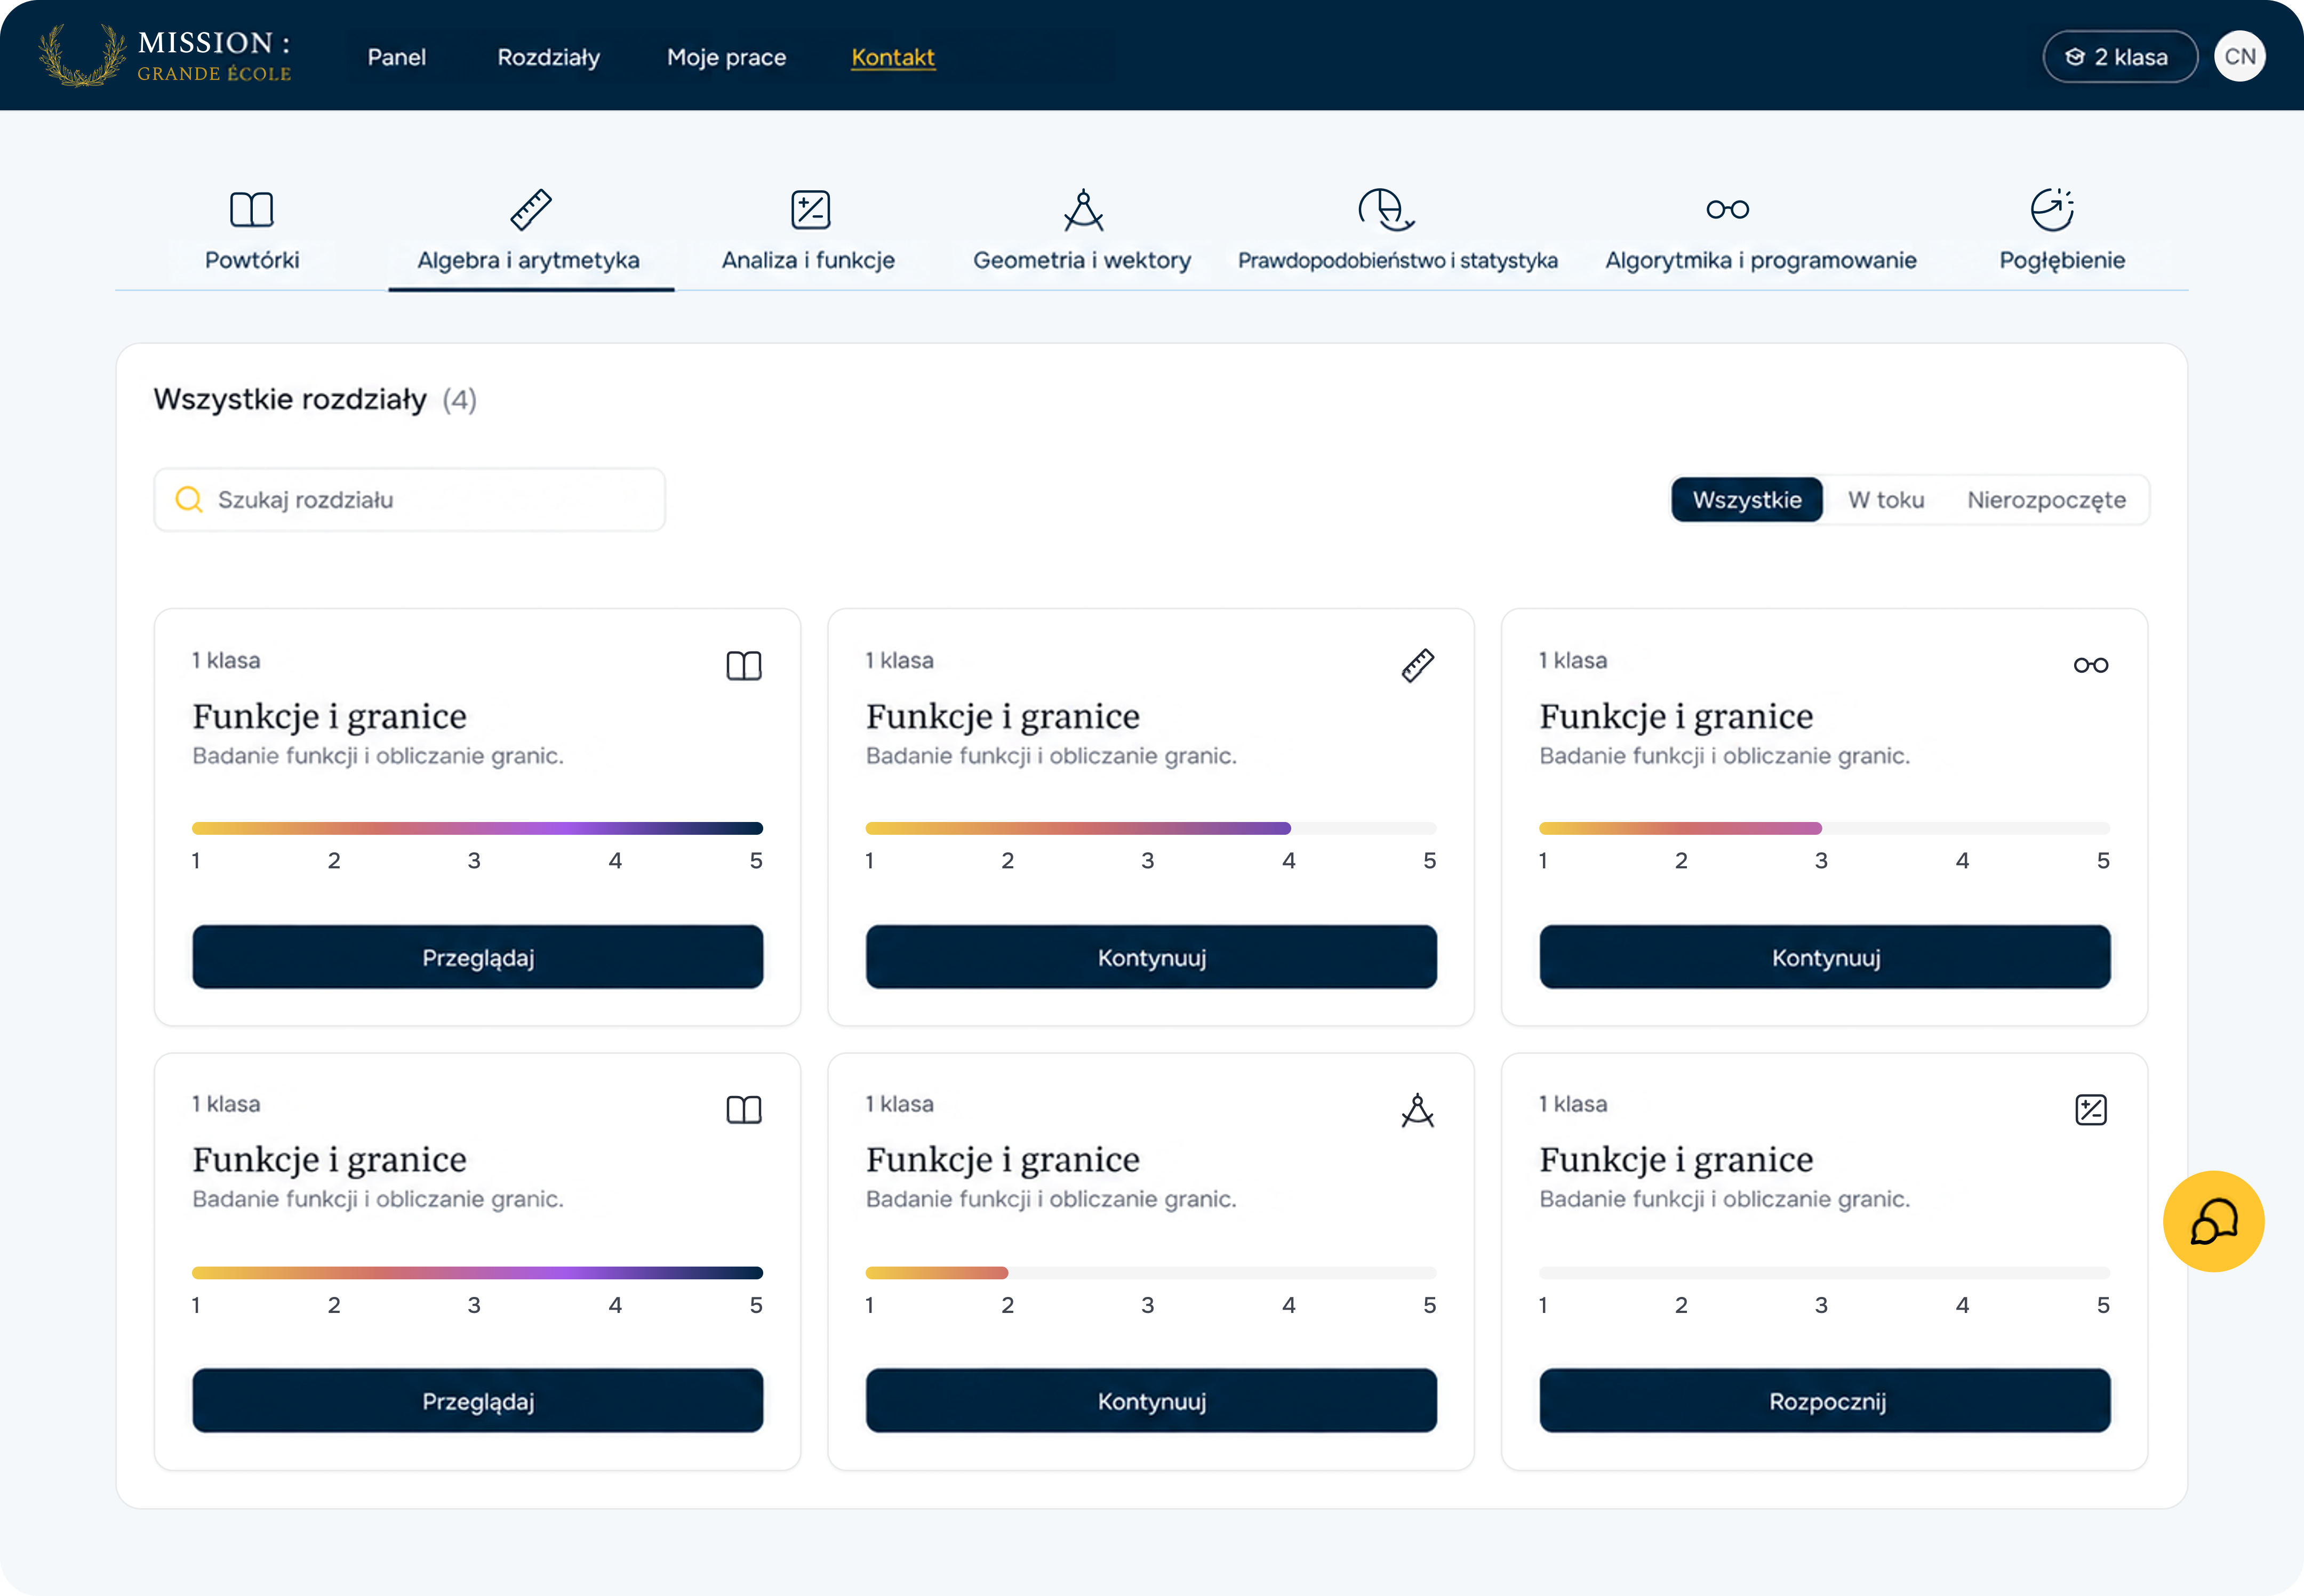Click Przeglądaj on the bottom-left card
2304x1596 pixels.
pos(477,1401)
